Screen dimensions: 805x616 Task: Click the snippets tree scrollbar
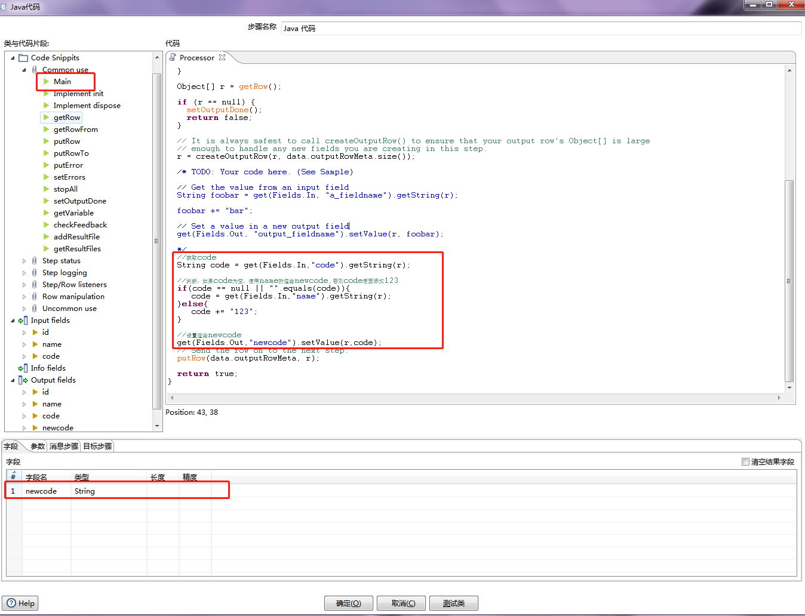(x=157, y=241)
